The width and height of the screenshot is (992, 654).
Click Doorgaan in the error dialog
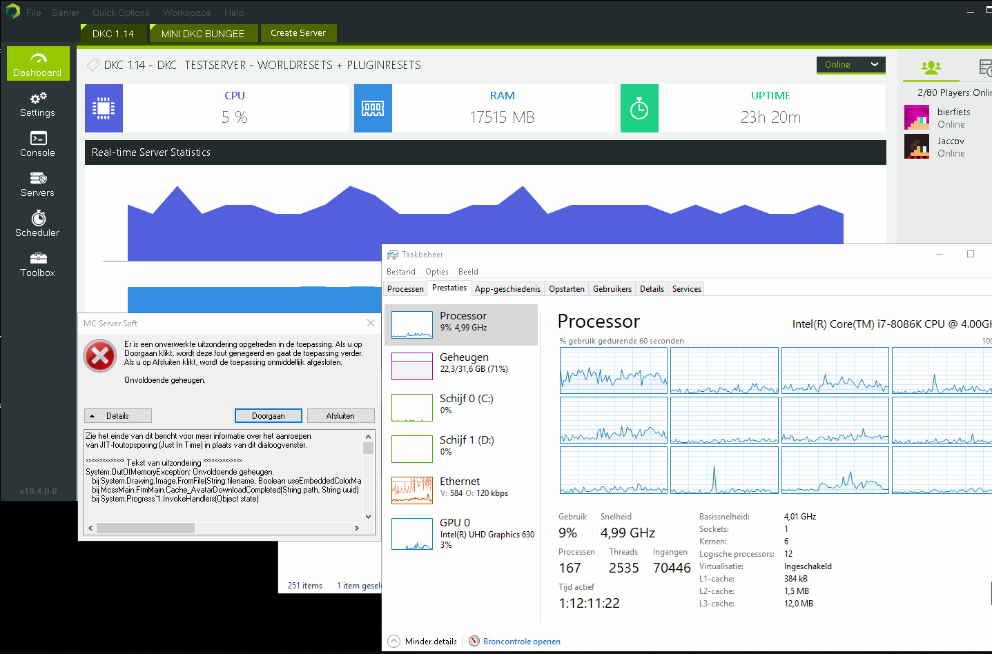point(268,415)
